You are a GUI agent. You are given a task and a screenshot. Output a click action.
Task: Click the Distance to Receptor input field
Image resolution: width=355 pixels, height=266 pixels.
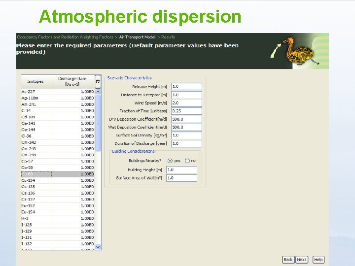186,95
